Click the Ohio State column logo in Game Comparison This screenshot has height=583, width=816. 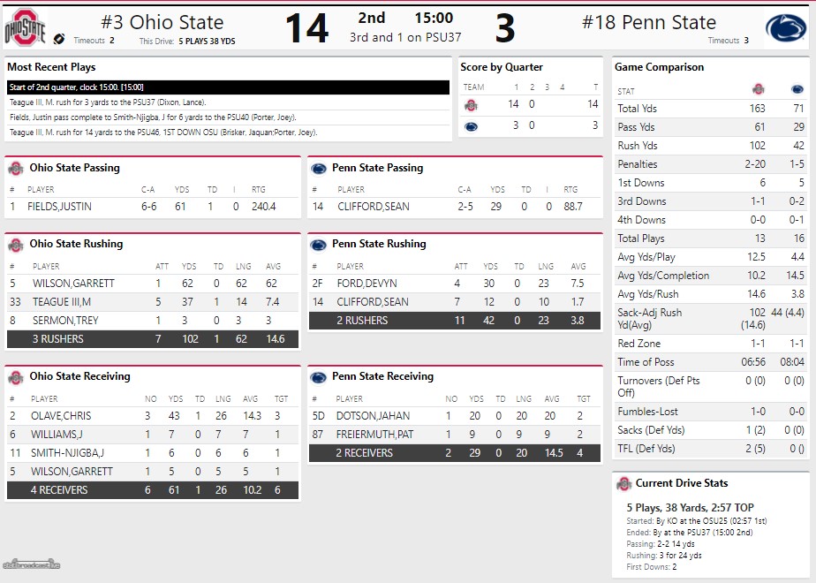758,90
